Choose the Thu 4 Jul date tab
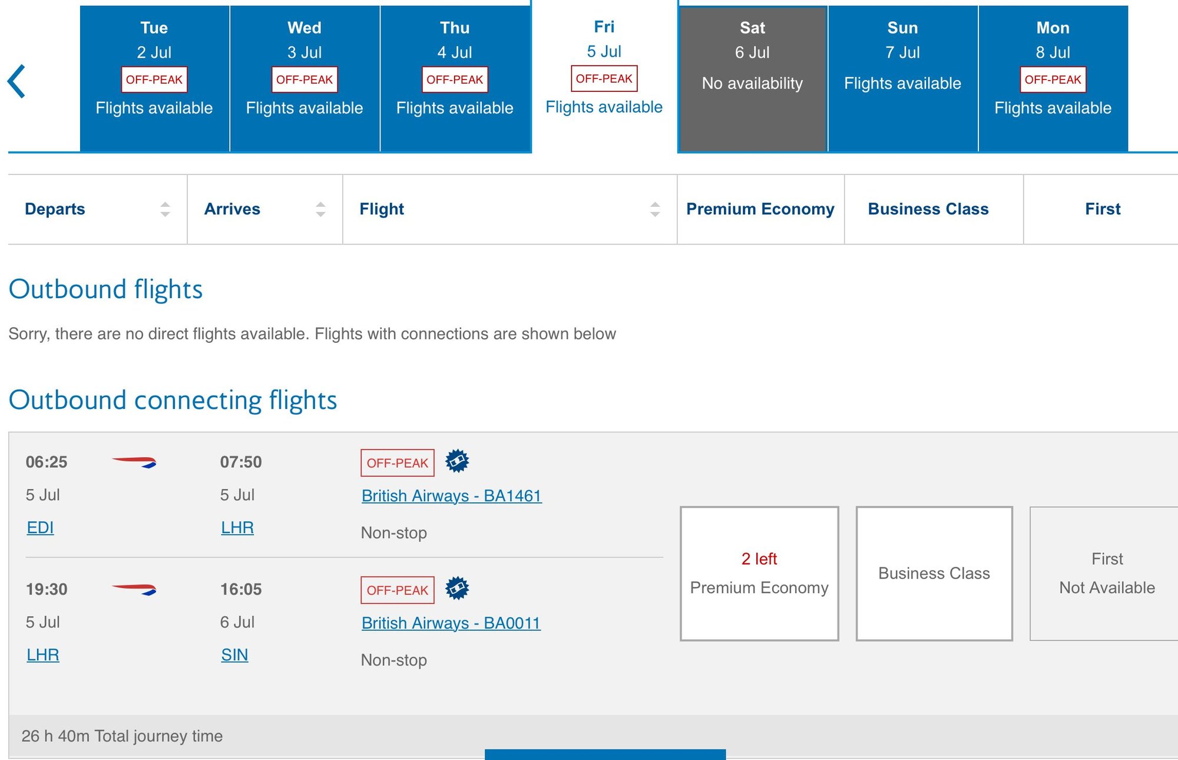This screenshot has width=1178, height=760. tap(455, 78)
